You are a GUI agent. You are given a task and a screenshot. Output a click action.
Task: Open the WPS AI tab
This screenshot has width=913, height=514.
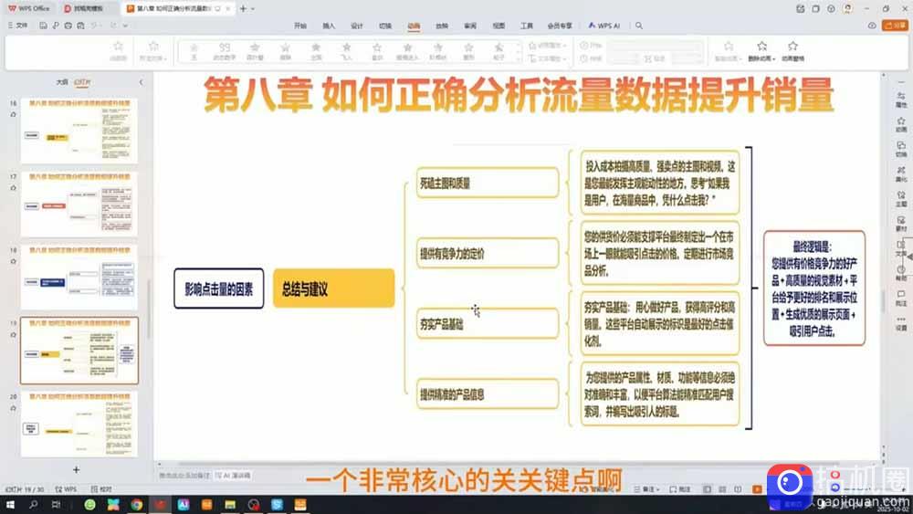(604, 26)
